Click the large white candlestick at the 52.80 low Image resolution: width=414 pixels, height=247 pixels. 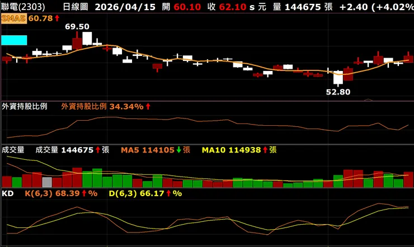click(x=338, y=78)
